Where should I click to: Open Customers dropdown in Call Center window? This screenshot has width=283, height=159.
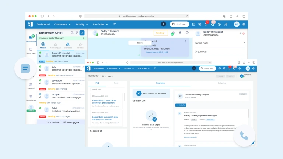coord(113,68)
